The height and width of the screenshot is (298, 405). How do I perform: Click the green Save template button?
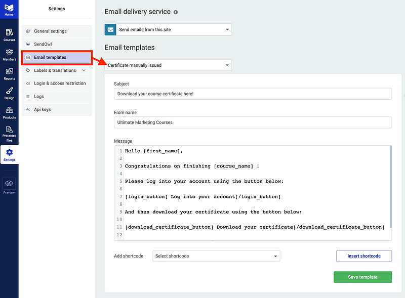pos(362,277)
